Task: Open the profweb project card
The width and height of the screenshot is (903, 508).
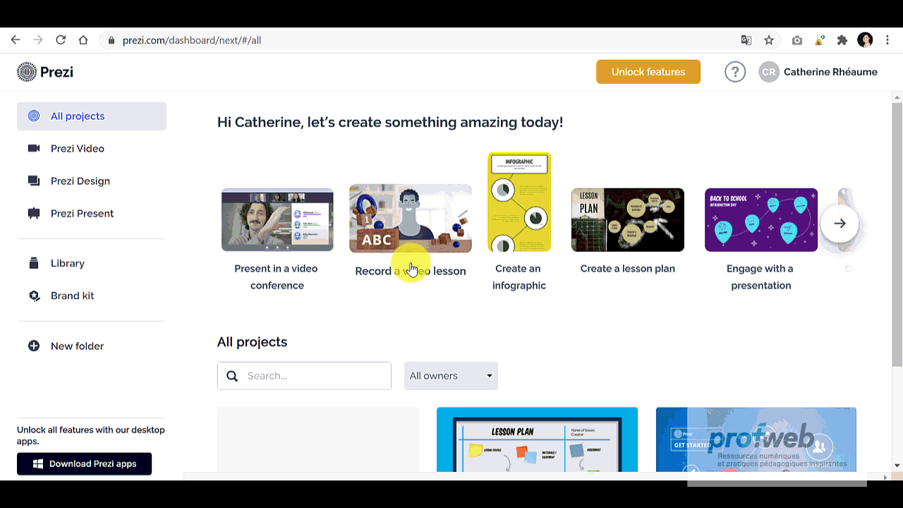Action: tap(756, 440)
